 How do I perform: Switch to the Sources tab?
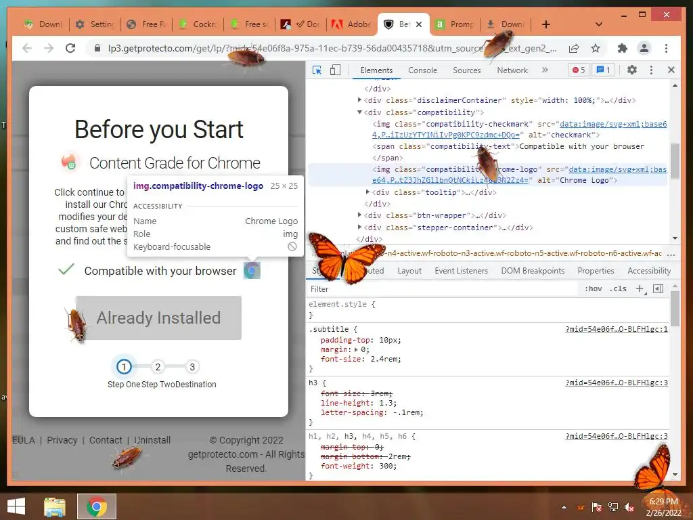[x=467, y=70]
